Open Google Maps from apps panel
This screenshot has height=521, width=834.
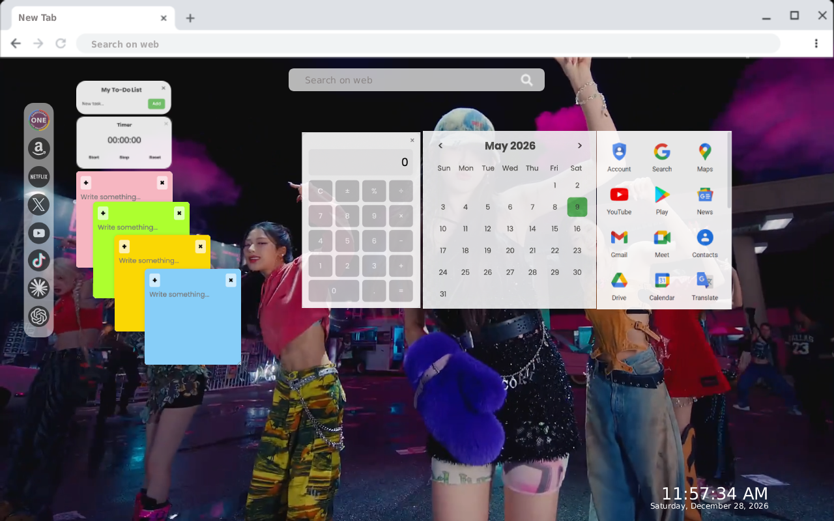point(705,157)
